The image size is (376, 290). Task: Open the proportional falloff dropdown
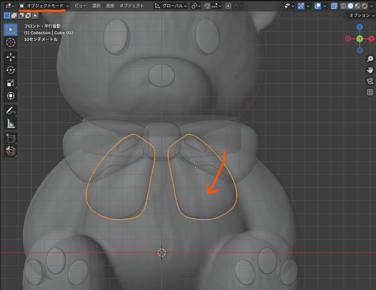[237, 6]
